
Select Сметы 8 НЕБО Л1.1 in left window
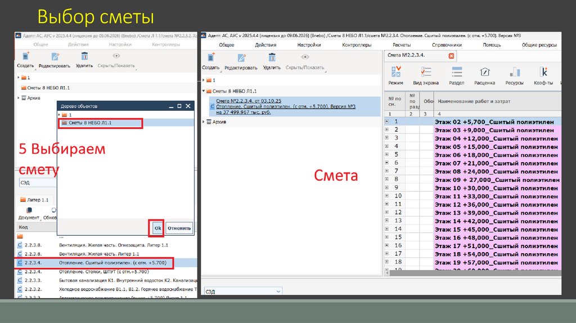48,88
